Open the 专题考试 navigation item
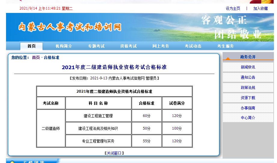Viewport: 277px width, 163px height. 96,46
